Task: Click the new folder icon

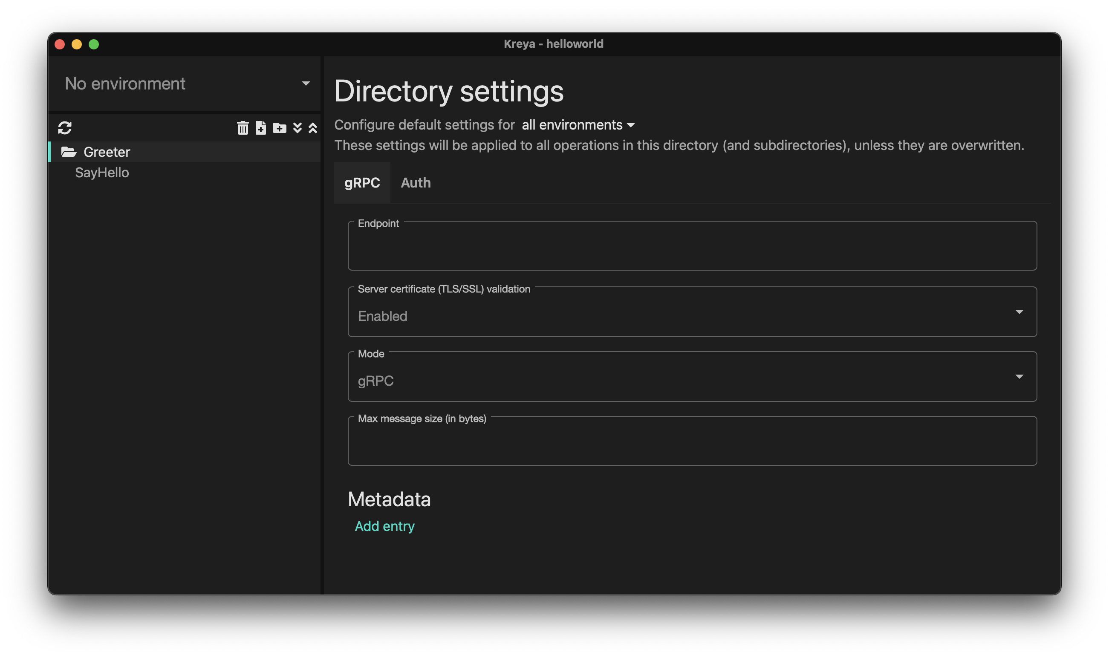Action: pyautogui.click(x=279, y=128)
